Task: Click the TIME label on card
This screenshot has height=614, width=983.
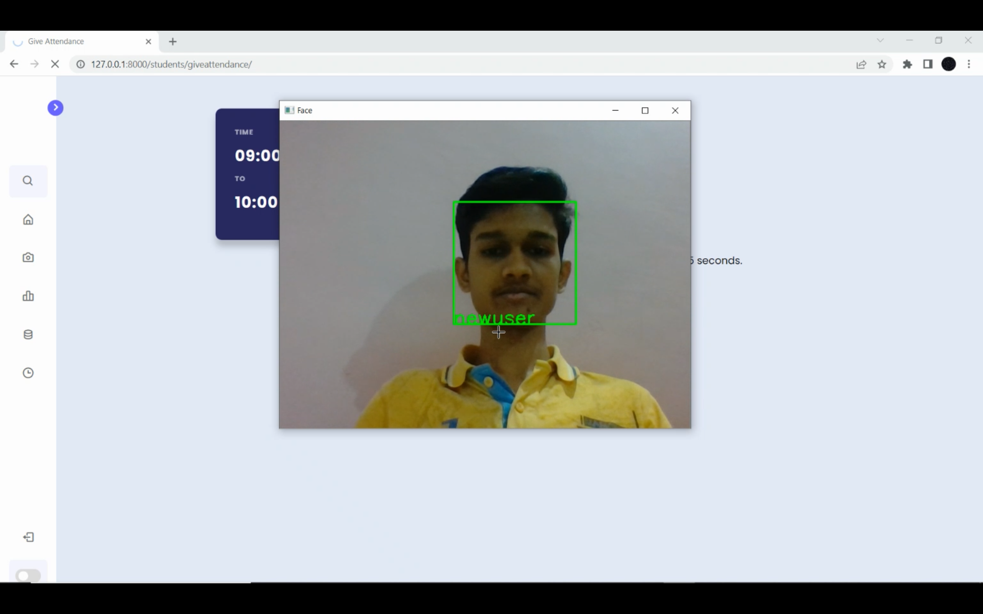Action: pos(244,132)
